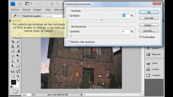
Task: Open the Edición menu
Action: (x=26, y=10)
